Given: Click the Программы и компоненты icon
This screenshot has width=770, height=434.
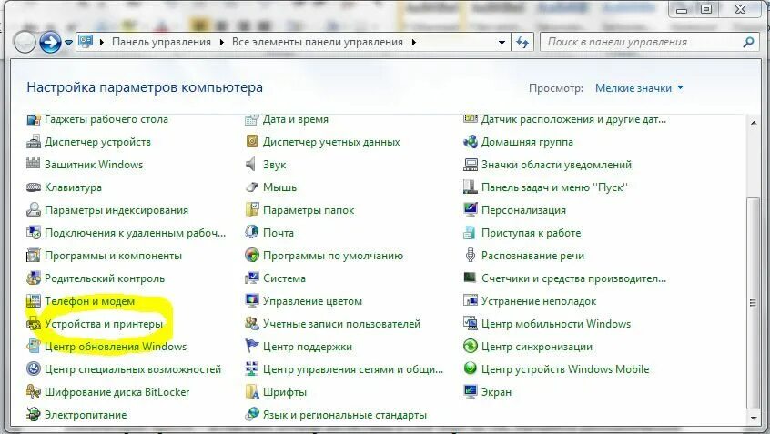Looking at the screenshot, I should coord(34,256).
